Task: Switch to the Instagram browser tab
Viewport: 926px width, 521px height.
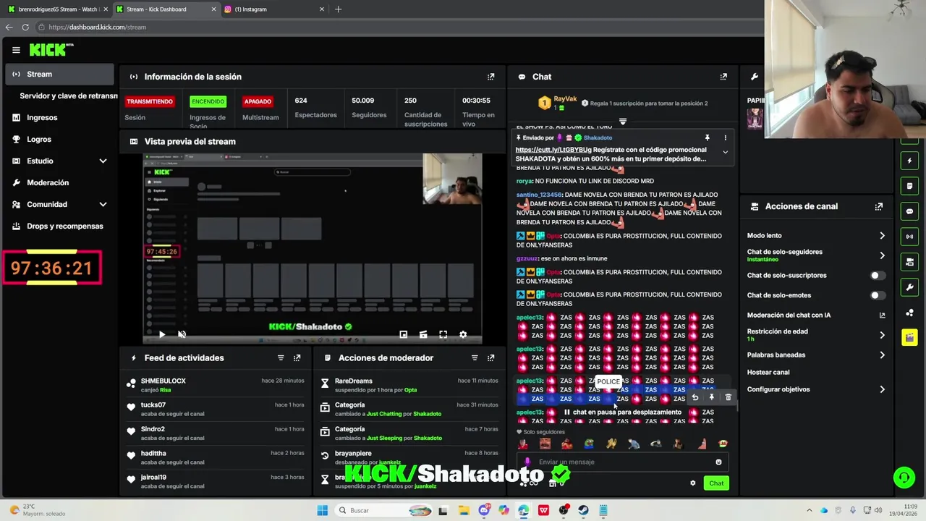Action: [275, 9]
